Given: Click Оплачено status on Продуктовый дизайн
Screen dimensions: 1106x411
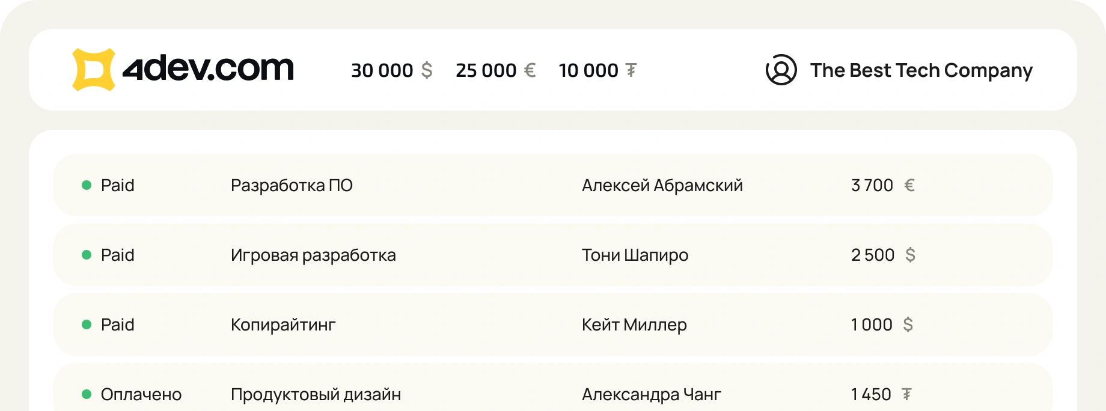Looking at the screenshot, I should [x=141, y=394].
